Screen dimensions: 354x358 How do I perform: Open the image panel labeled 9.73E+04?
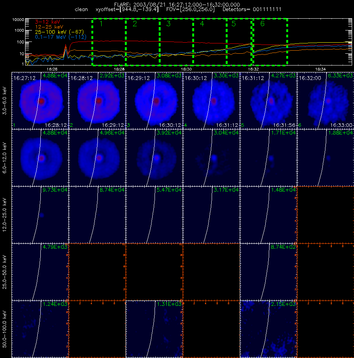(40, 215)
